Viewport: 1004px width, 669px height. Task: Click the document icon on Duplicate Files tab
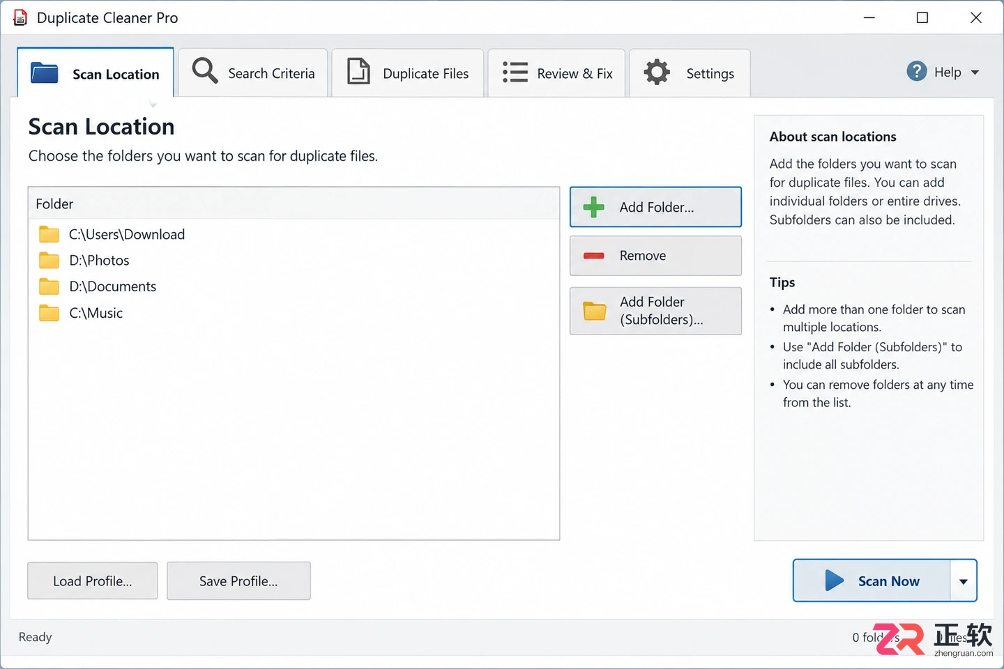point(358,72)
